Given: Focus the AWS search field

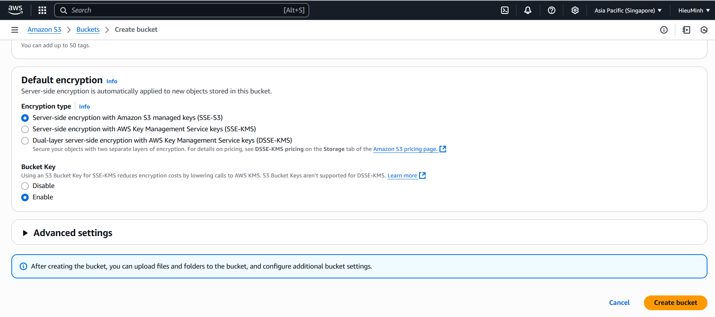Looking at the screenshot, I should click(181, 10).
